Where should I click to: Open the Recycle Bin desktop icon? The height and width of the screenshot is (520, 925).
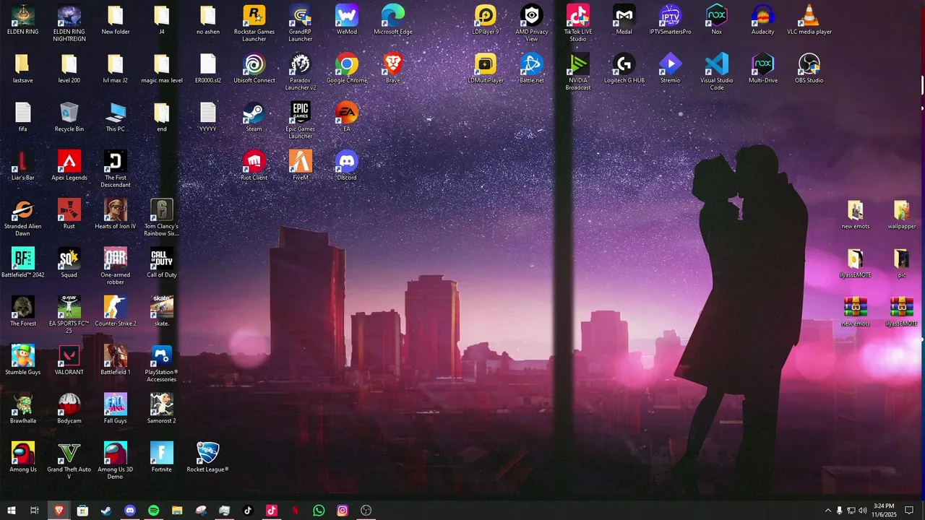69,116
